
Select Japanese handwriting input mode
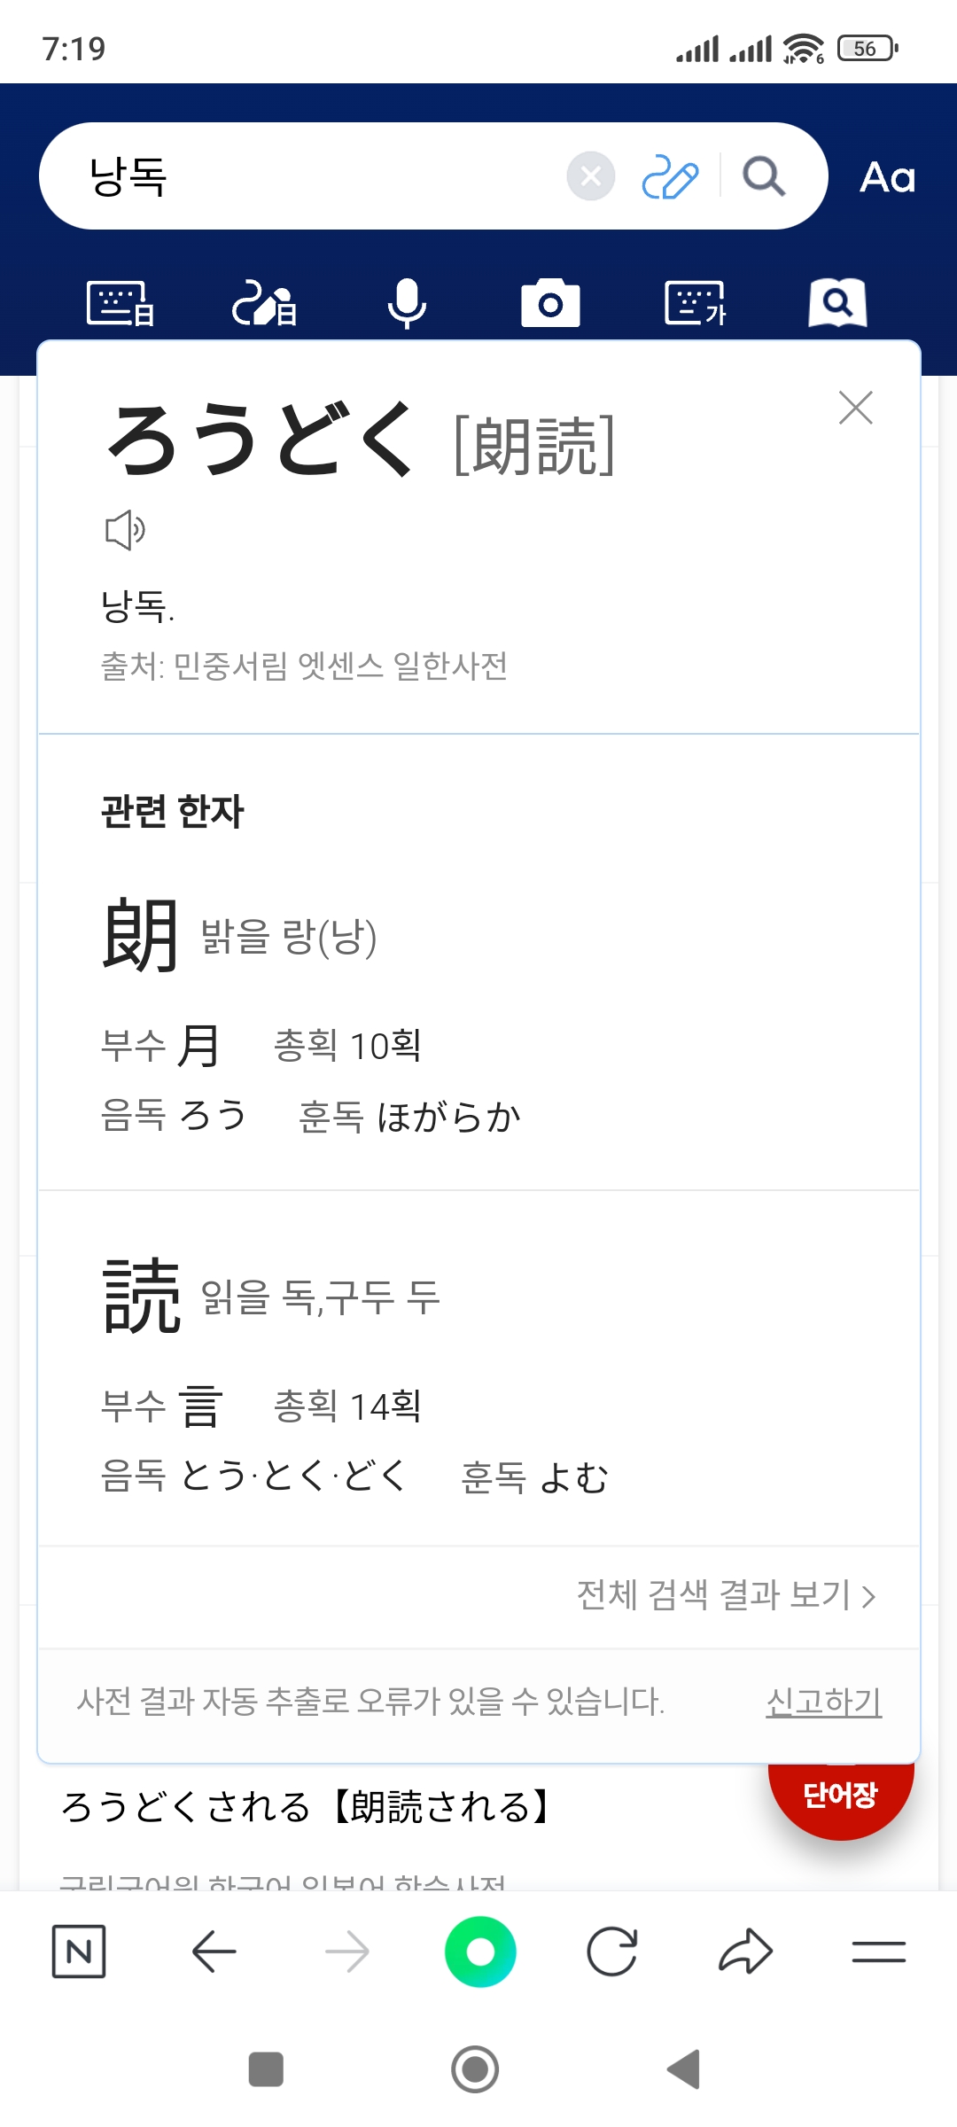click(x=264, y=304)
